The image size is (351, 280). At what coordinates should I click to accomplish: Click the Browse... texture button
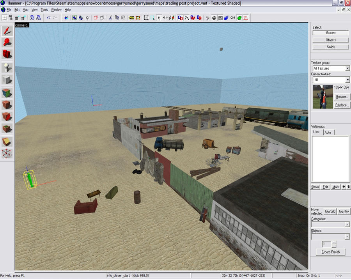click(x=342, y=97)
